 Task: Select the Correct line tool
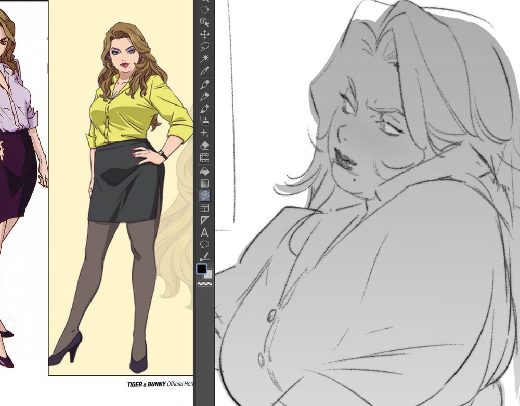(x=204, y=257)
